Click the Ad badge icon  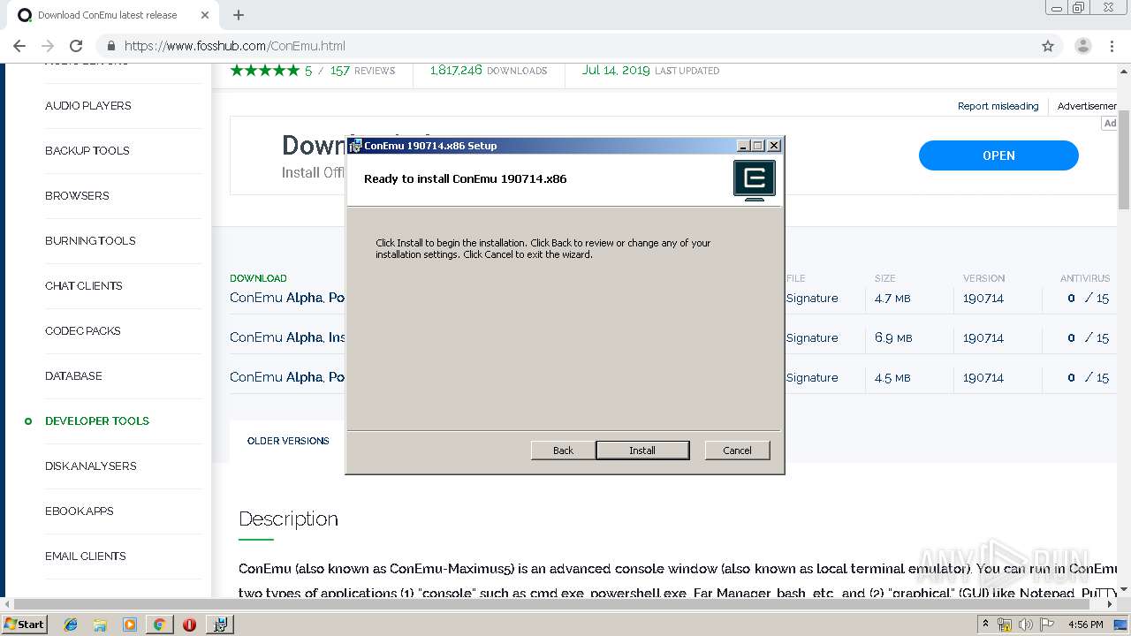pyautogui.click(x=1110, y=123)
